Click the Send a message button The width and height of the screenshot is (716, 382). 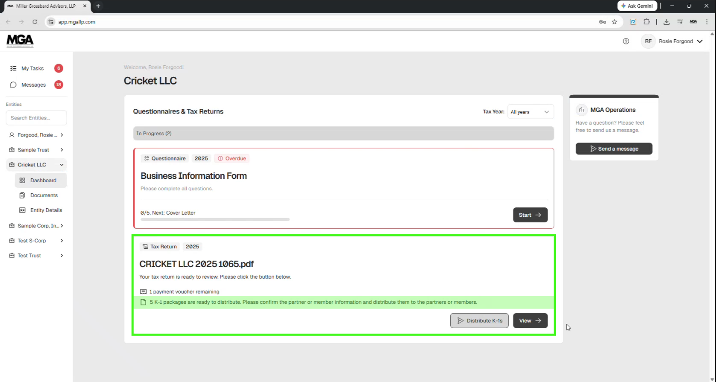coord(614,149)
